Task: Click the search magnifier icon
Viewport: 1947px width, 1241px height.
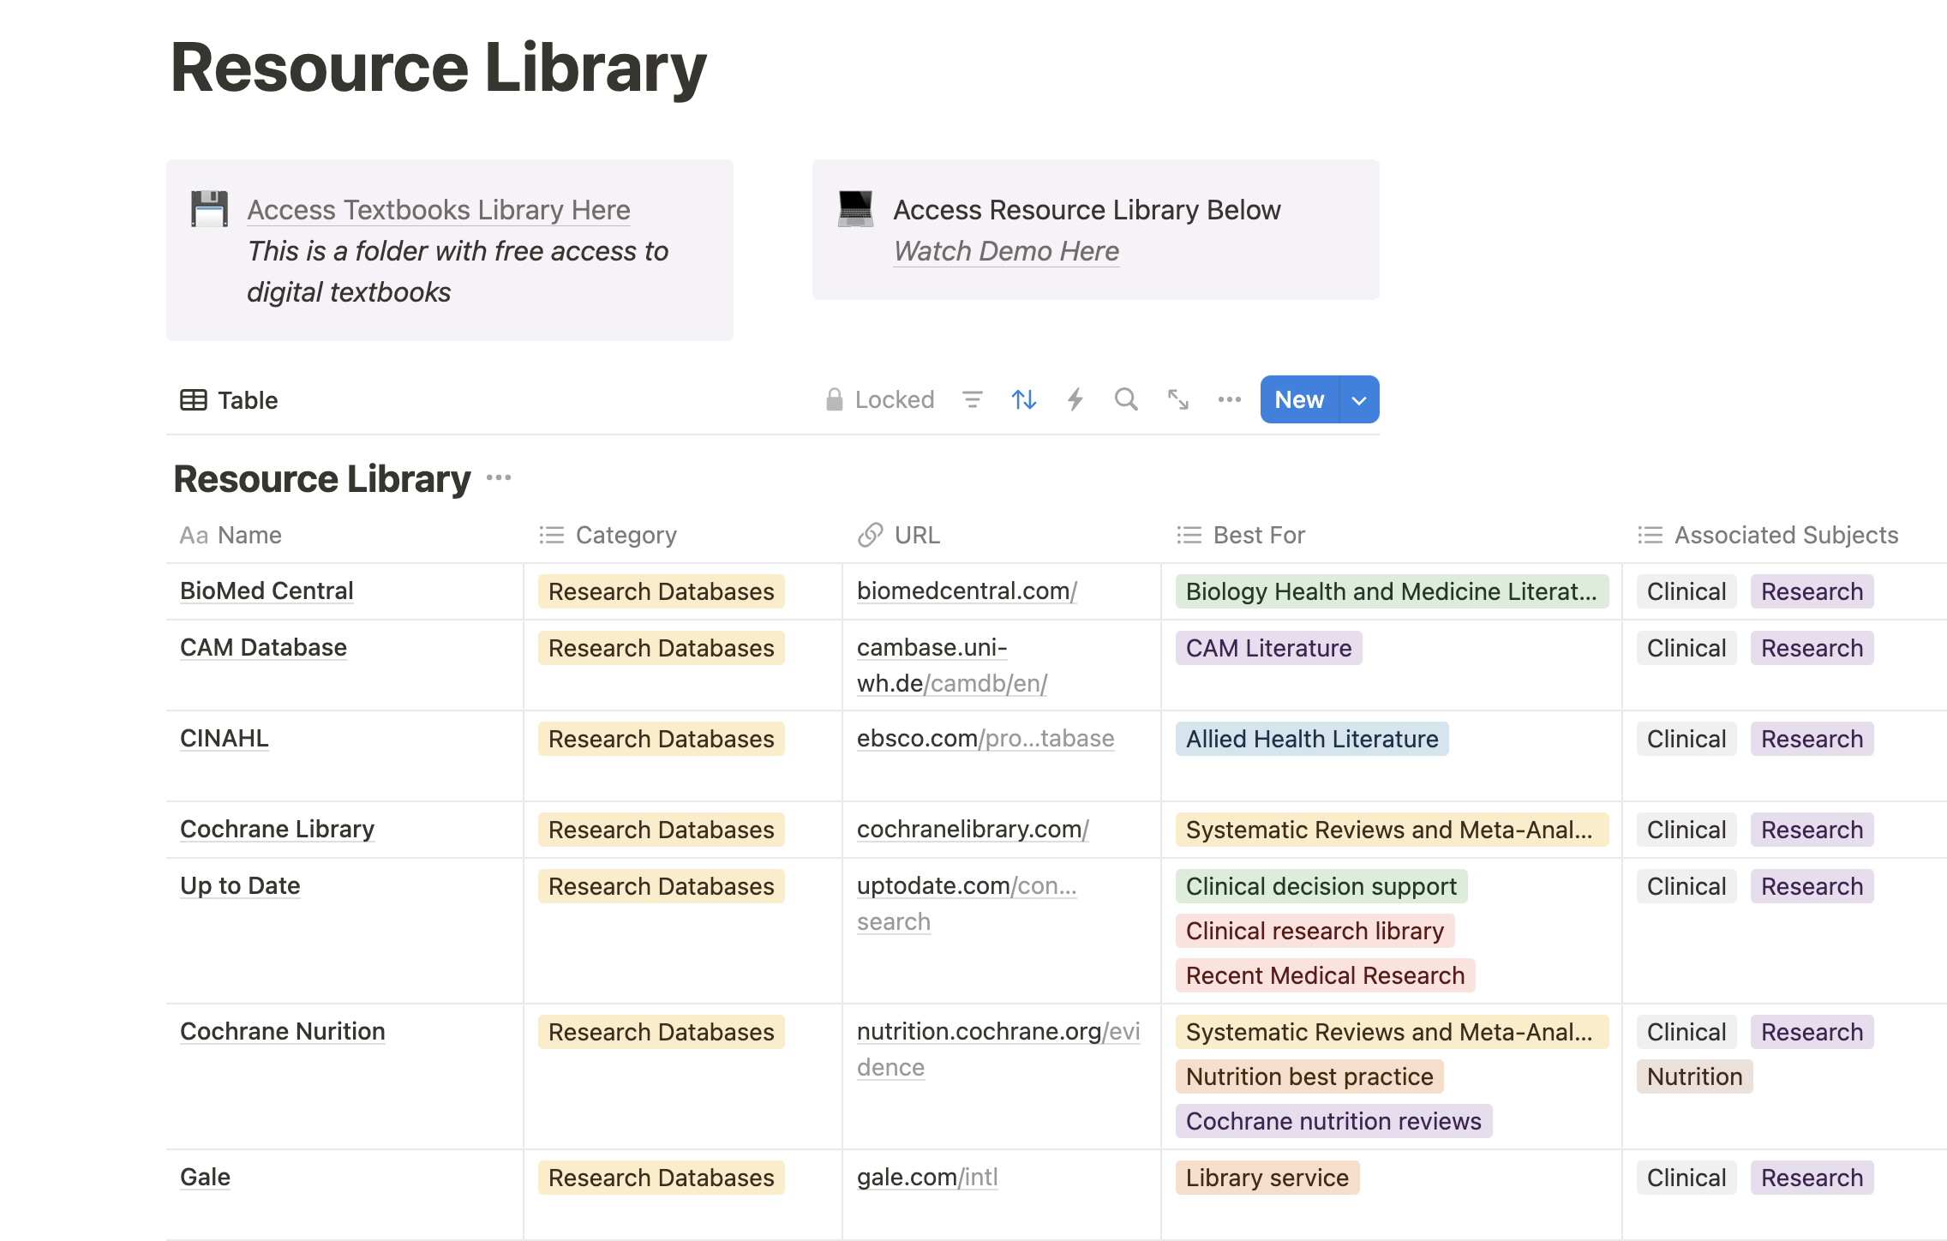Action: point(1126,399)
